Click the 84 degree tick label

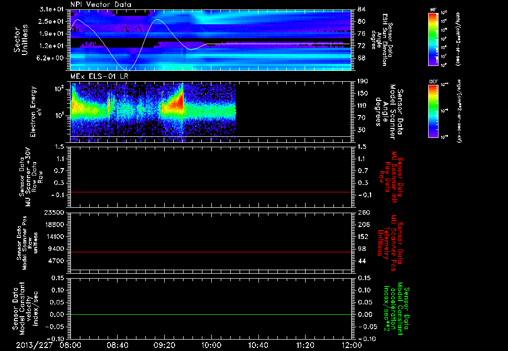(362, 9)
